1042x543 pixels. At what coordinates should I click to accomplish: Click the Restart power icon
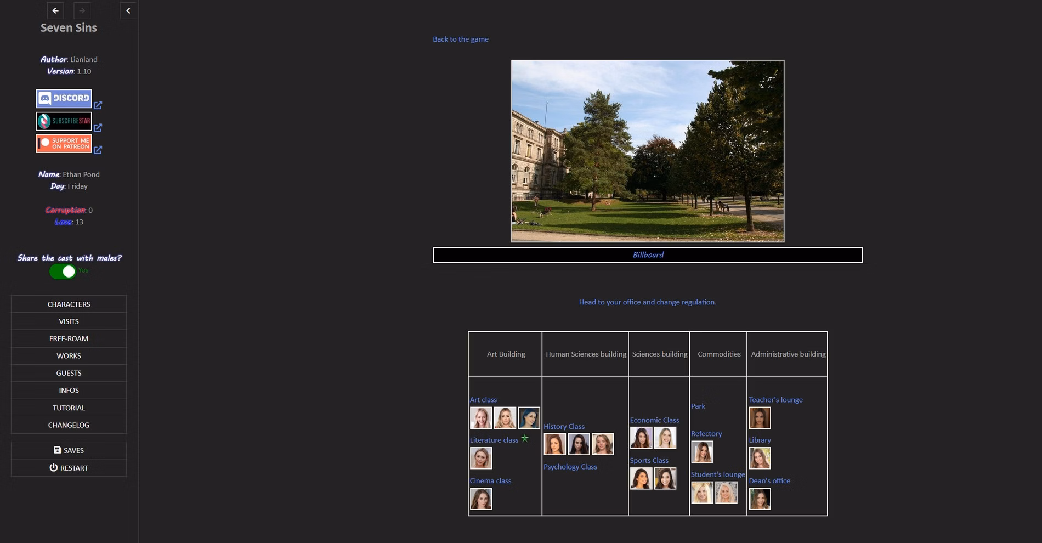53,467
